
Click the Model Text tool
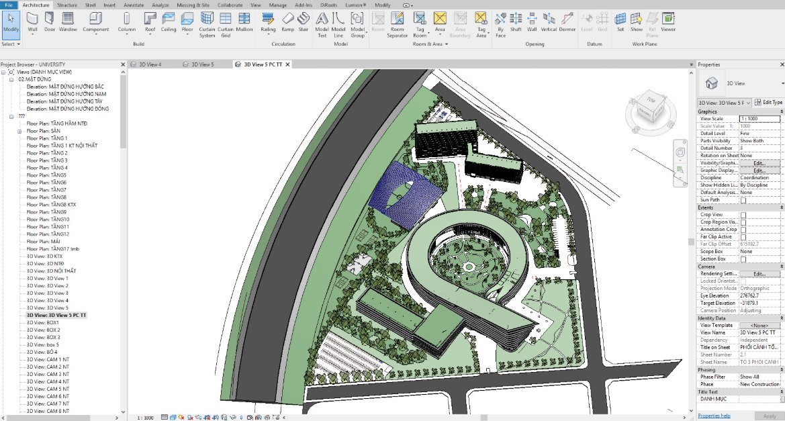click(322, 21)
